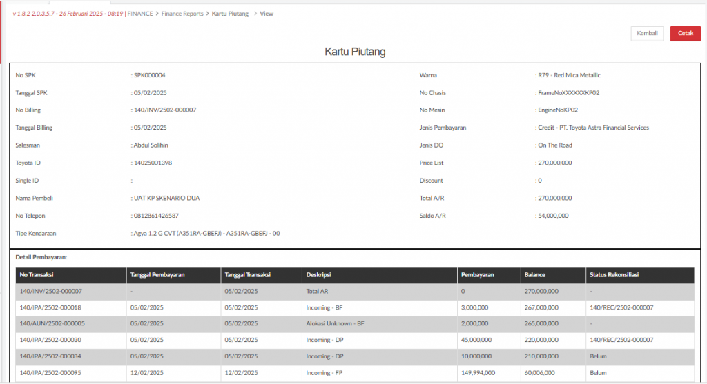Viewport: 707px width, 384px height.
Task: Click the Cetak print button
Action: [x=686, y=33]
